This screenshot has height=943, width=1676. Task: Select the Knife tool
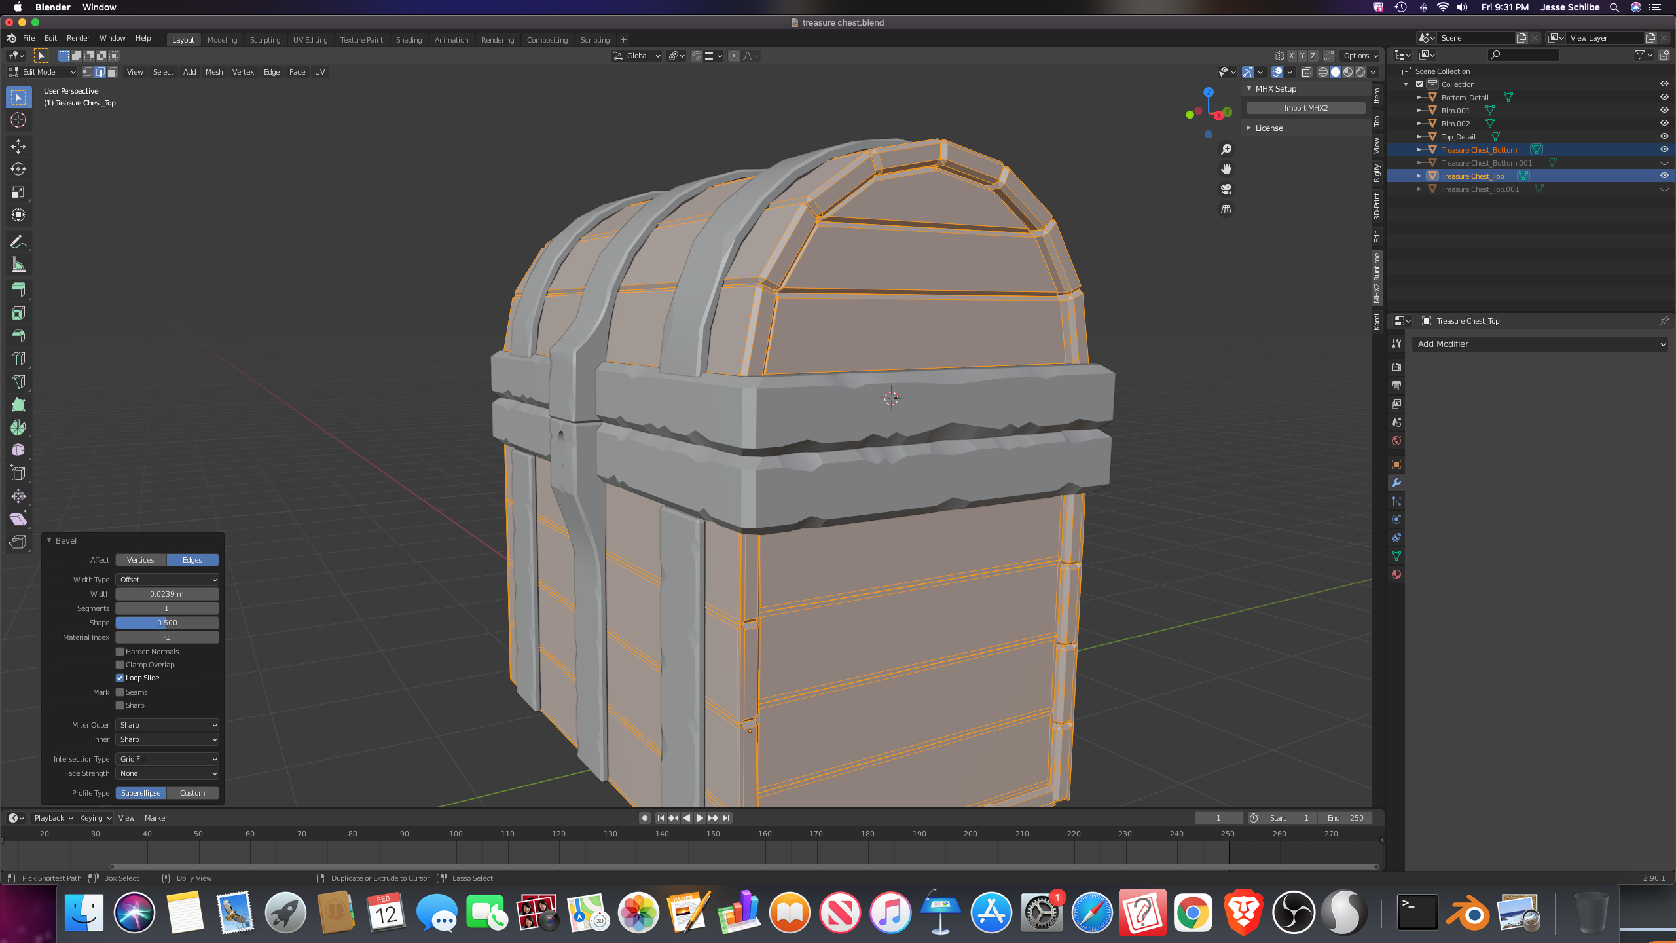pyautogui.click(x=18, y=382)
